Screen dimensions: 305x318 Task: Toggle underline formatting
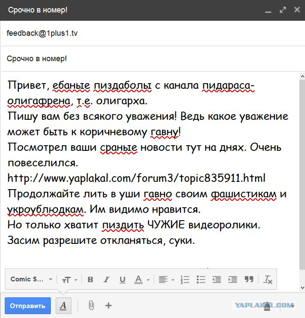[x=122, y=280]
